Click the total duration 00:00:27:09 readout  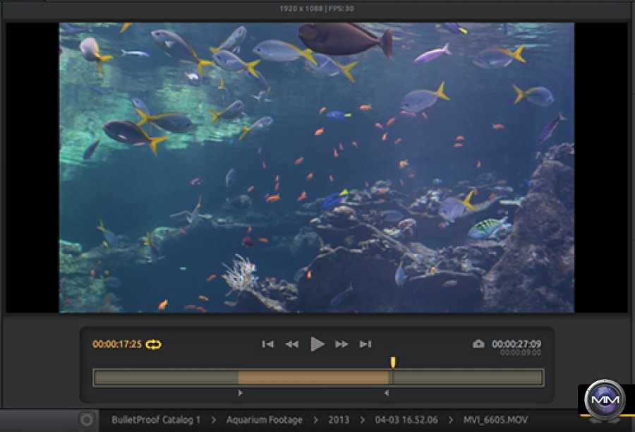coord(516,344)
